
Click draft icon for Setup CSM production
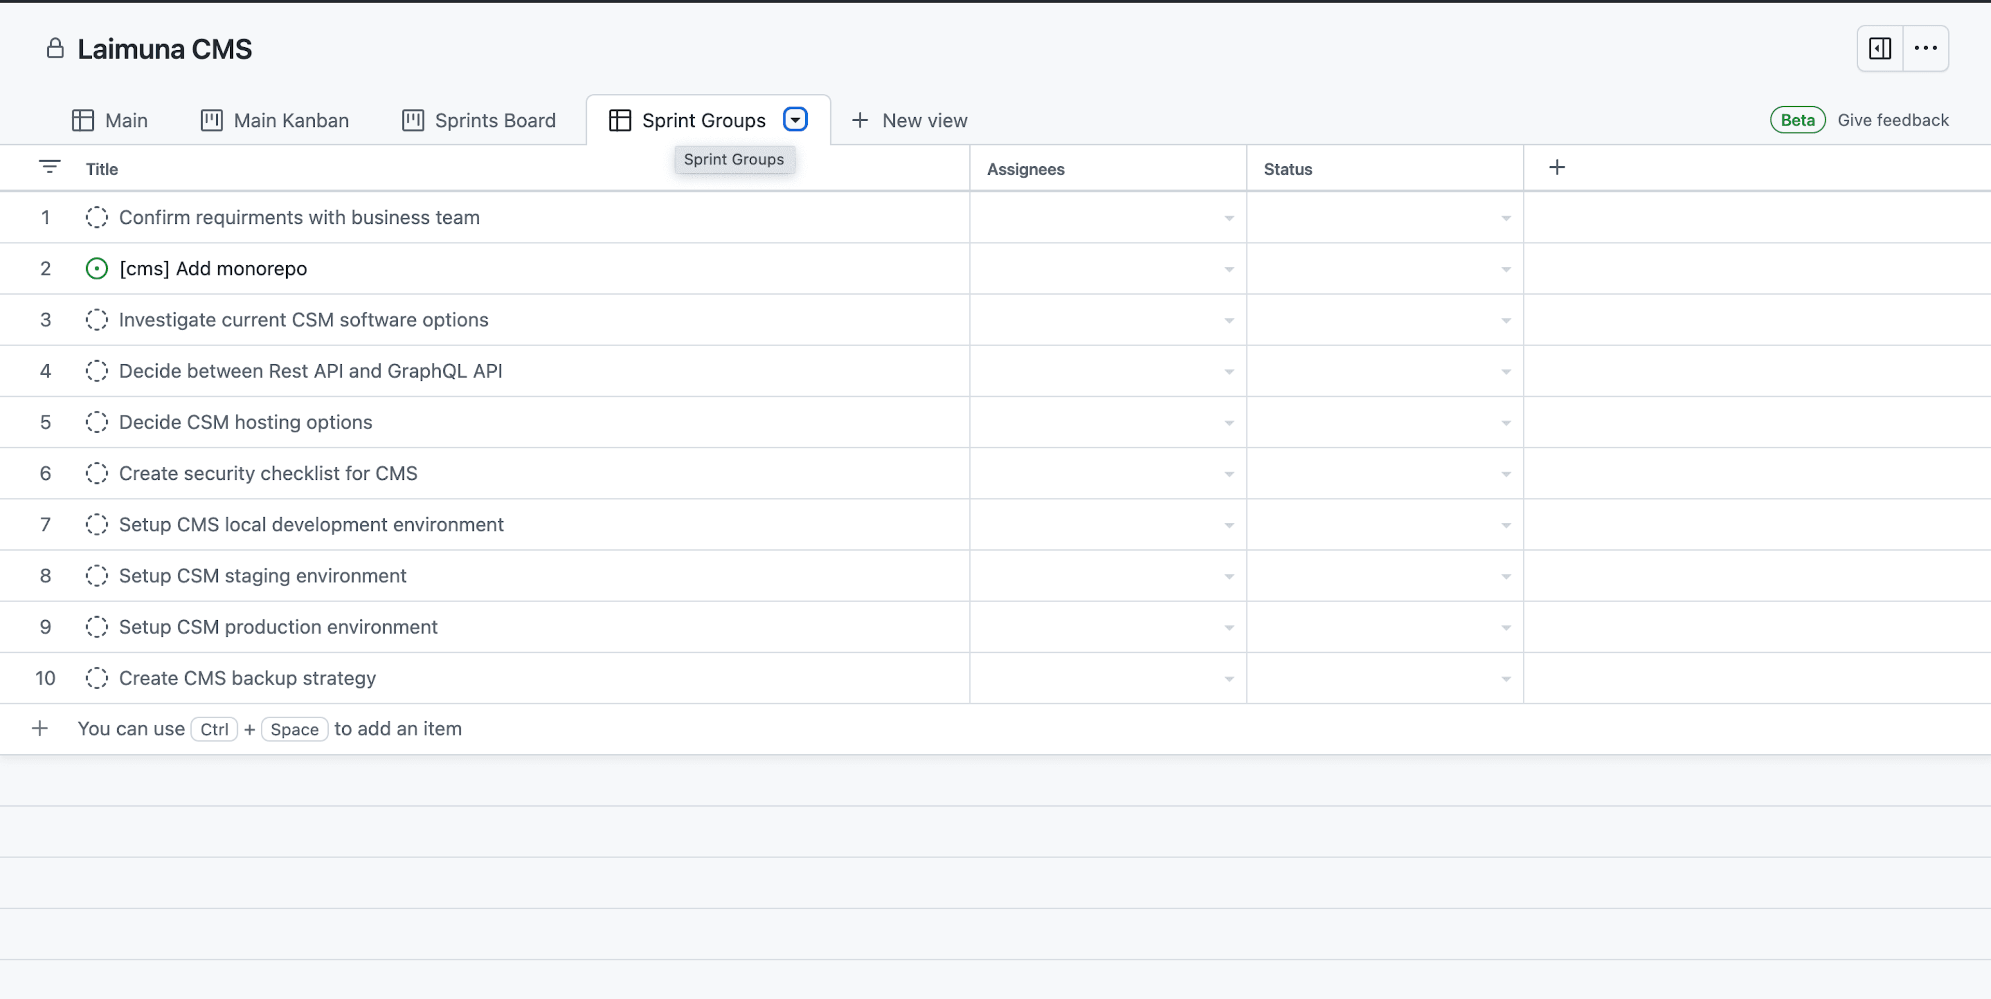(96, 626)
